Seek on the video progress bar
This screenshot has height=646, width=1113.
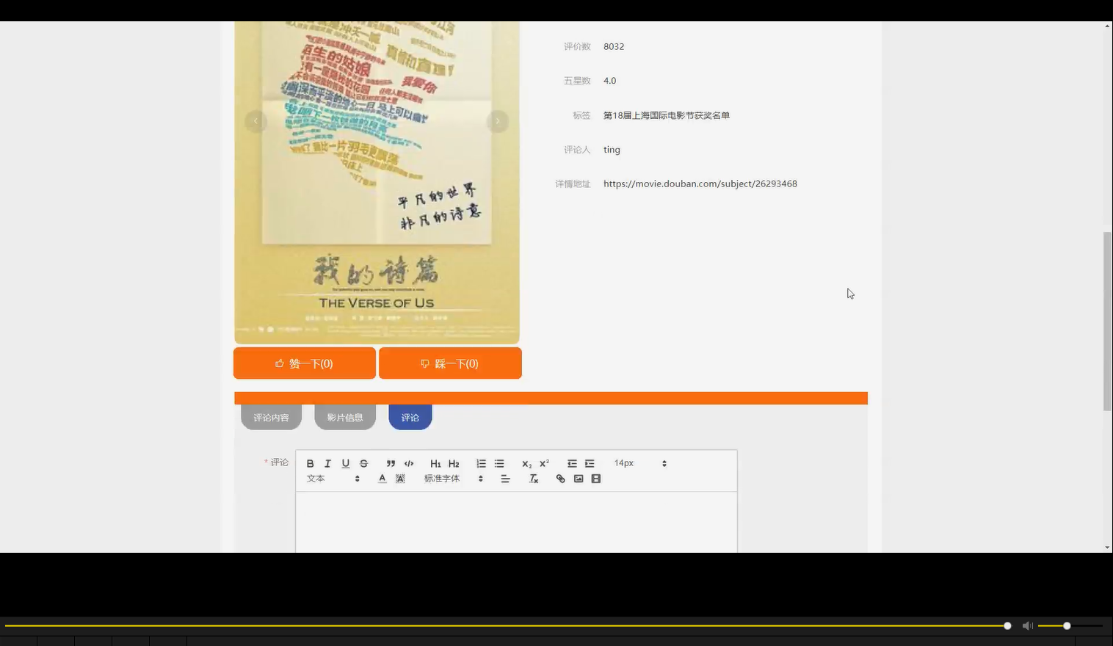[507, 625]
